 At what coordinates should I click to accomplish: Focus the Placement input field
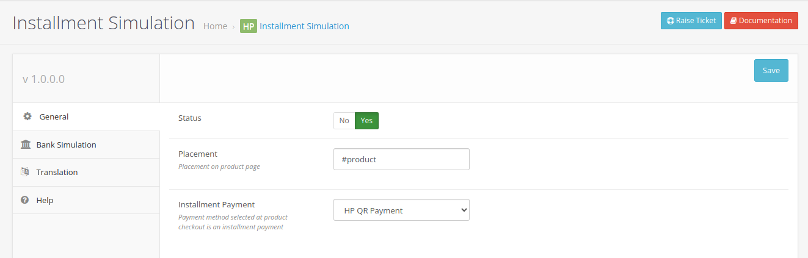(x=401, y=159)
